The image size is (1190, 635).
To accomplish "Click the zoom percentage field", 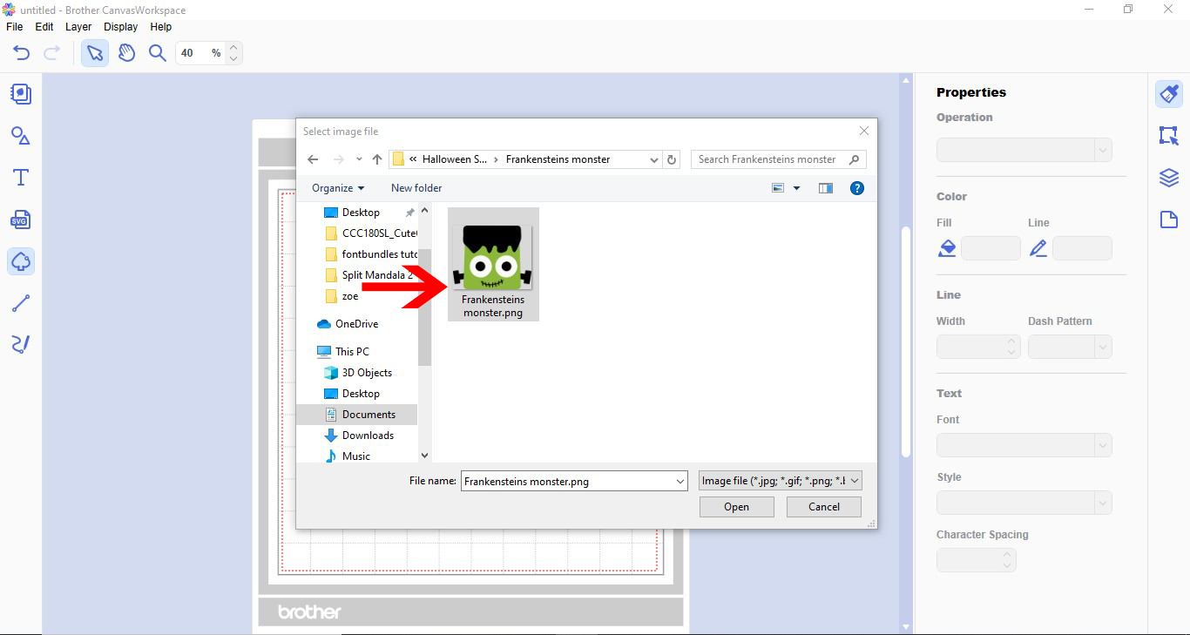I will 200,53.
